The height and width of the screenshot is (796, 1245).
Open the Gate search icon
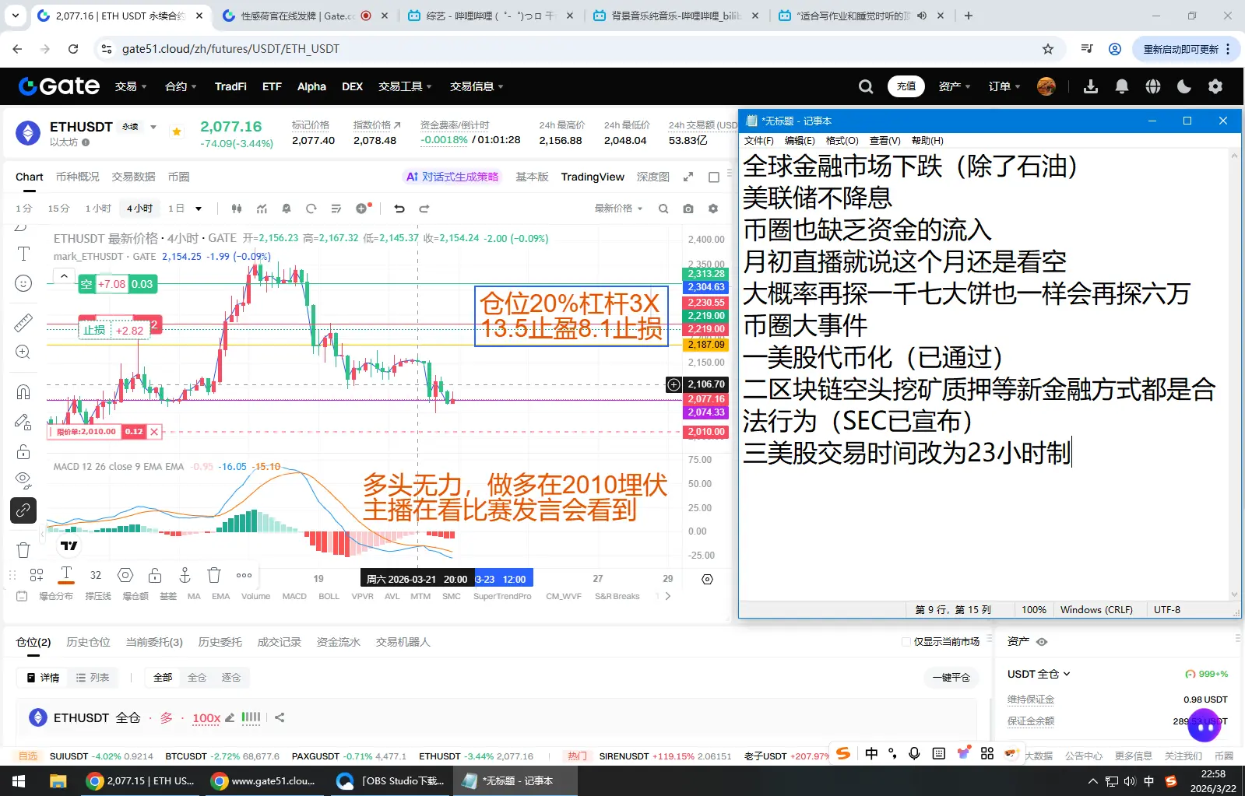coord(866,86)
